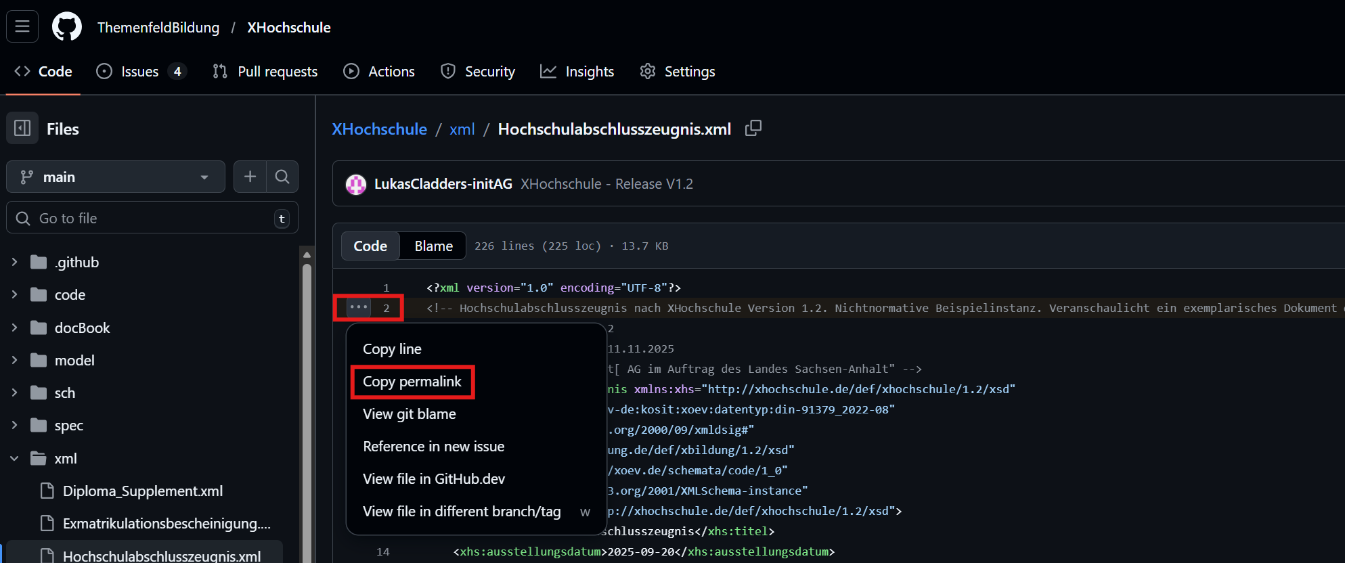This screenshot has width=1345, height=563.
Task: Collapse the file tree side panel
Action: [22, 129]
